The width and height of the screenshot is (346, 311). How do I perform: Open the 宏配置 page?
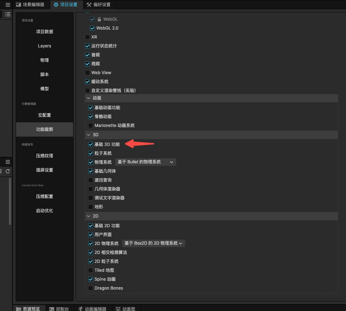tap(45, 115)
